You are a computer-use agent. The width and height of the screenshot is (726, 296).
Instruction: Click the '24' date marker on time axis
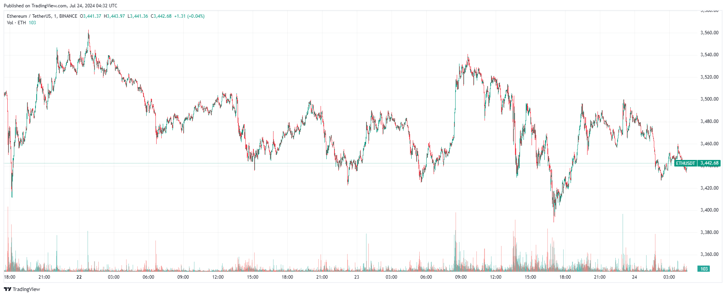point(635,277)
